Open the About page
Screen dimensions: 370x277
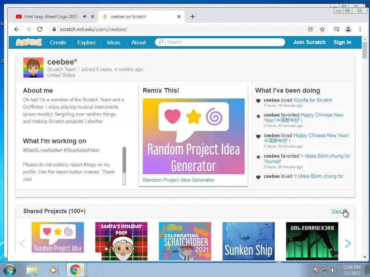138,43
